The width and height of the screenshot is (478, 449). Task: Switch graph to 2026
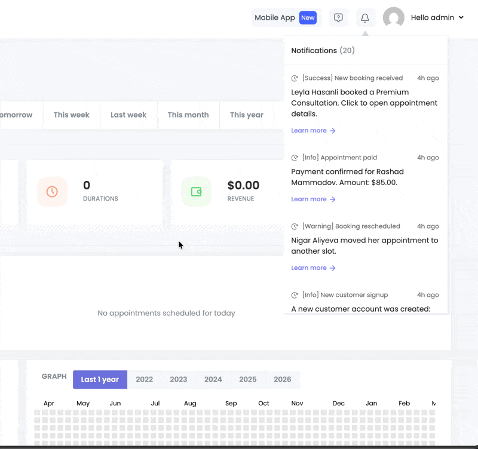tap(282, 379)
